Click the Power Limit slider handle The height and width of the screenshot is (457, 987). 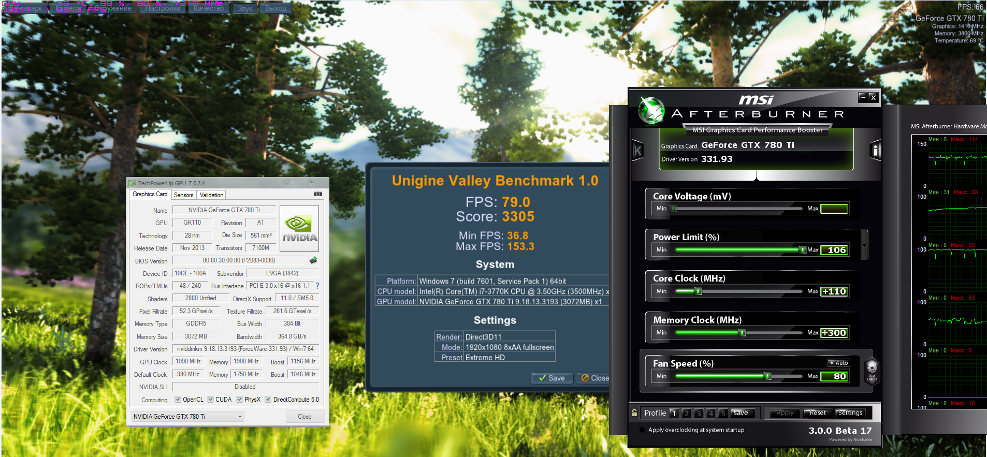[803, 250]
